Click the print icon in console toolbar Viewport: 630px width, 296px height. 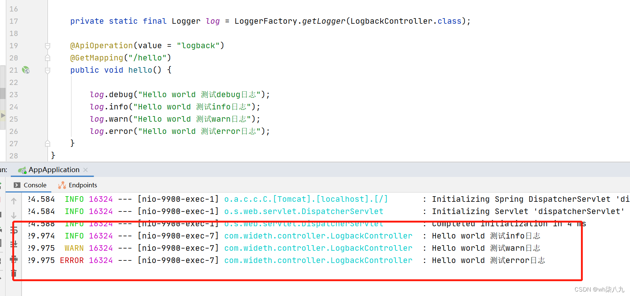(14, 259)
